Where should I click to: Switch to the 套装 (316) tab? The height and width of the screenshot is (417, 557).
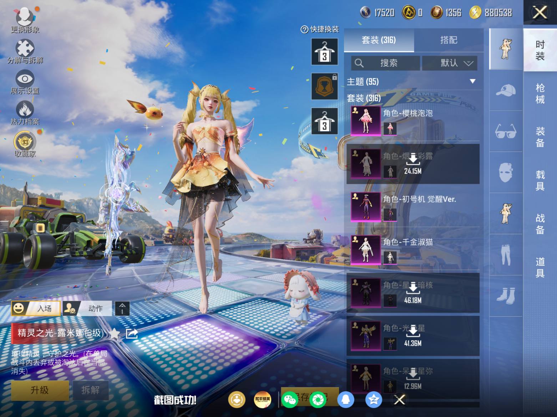coord(379,40)
